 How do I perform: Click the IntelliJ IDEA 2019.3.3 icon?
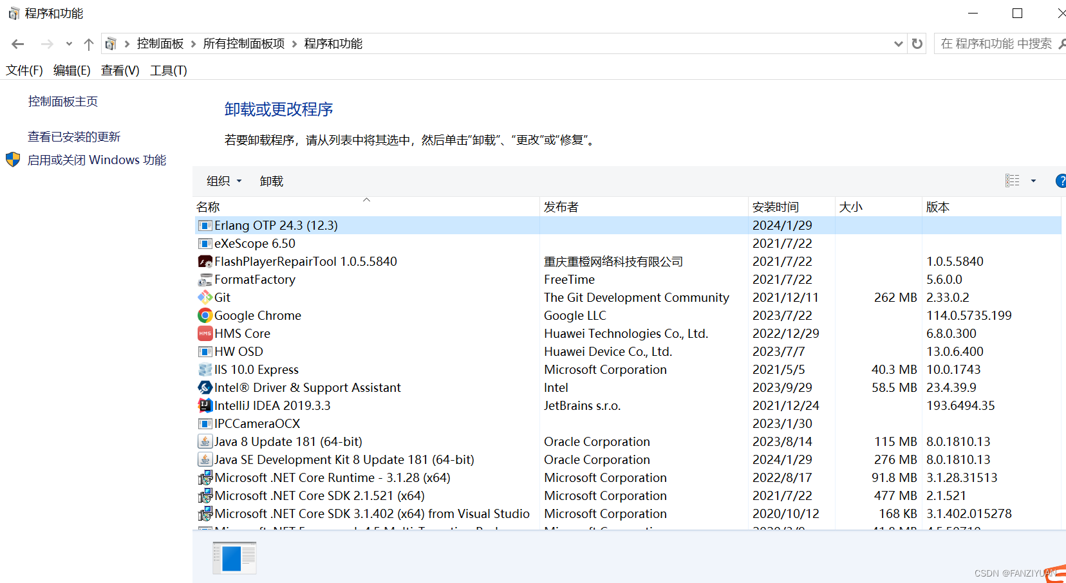205,405
